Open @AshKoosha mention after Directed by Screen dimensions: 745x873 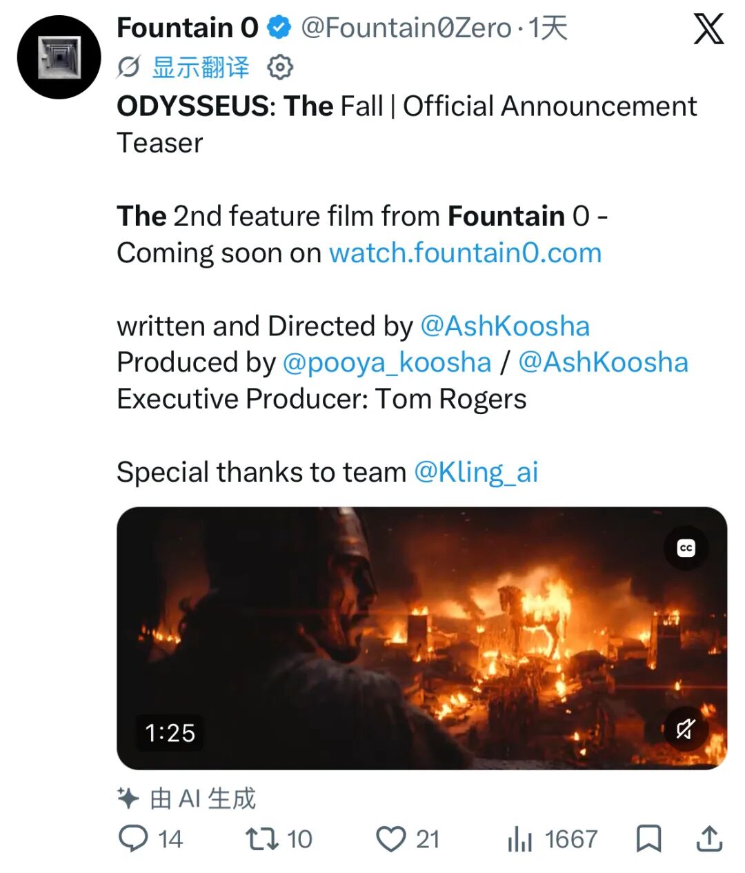(x=505, y=326)
